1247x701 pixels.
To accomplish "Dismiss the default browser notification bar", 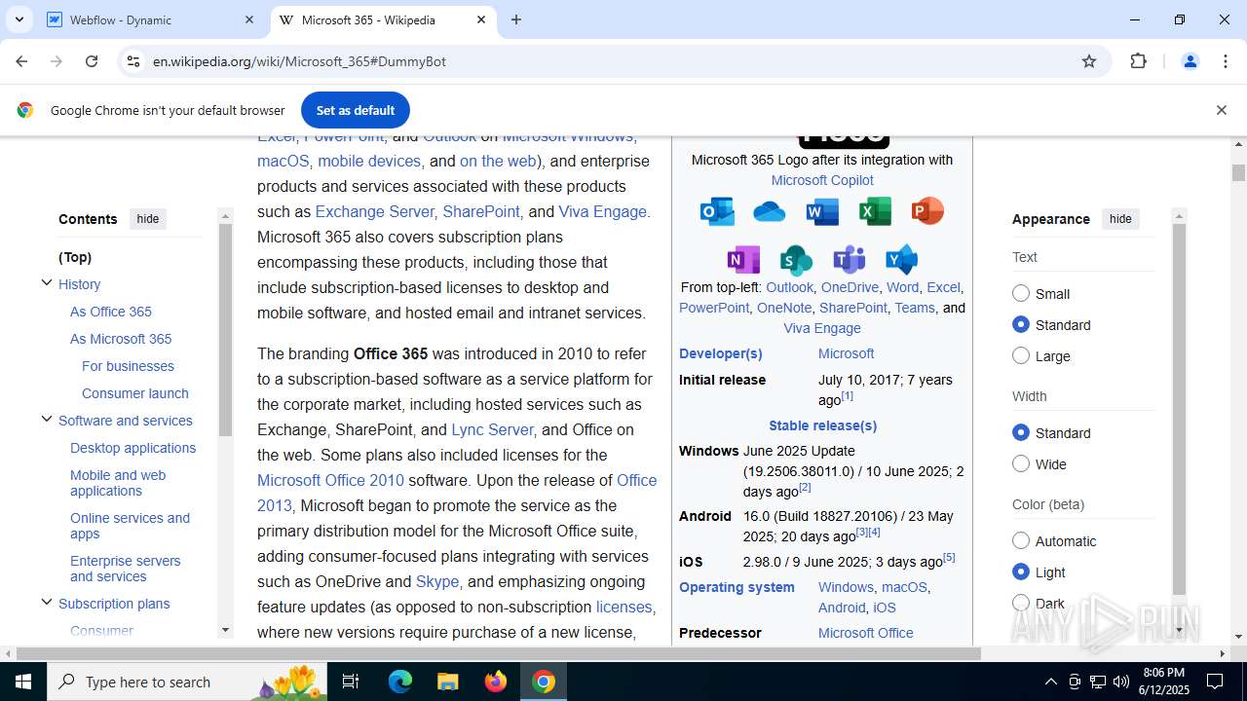I will click(1221, 110).
